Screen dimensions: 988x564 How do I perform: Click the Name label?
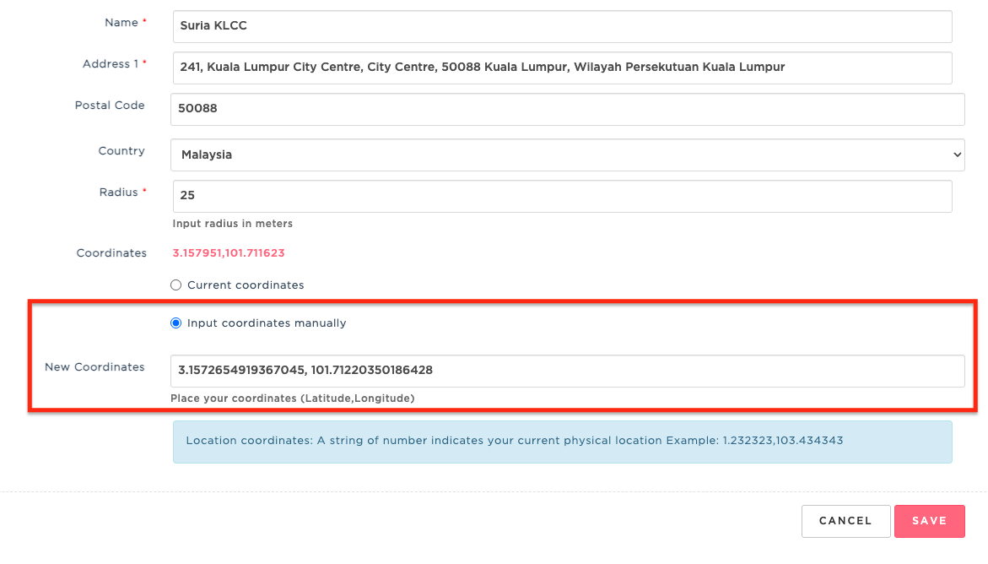click(121, 23)
